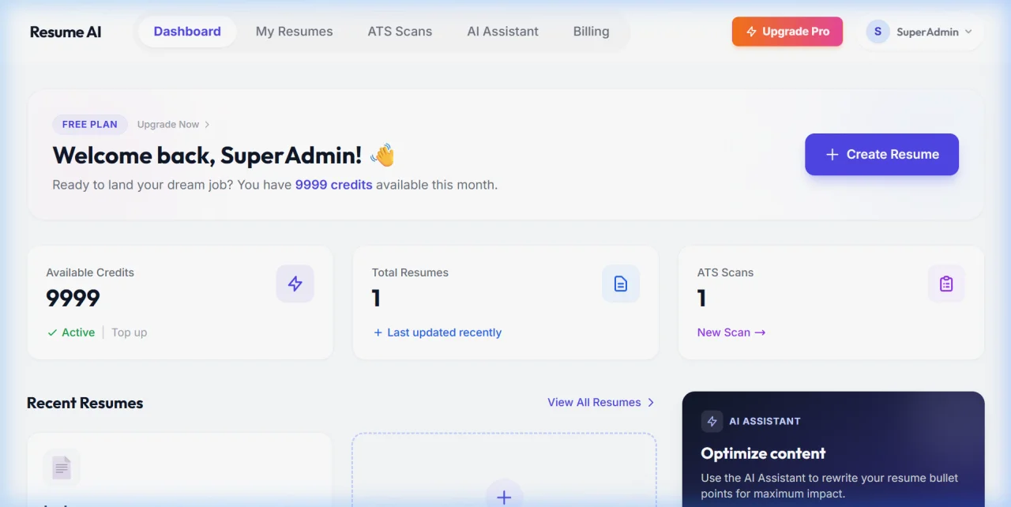Open the SuperAdmin account dropdown
Screen dimensions: 1011x507
point(920,32)
